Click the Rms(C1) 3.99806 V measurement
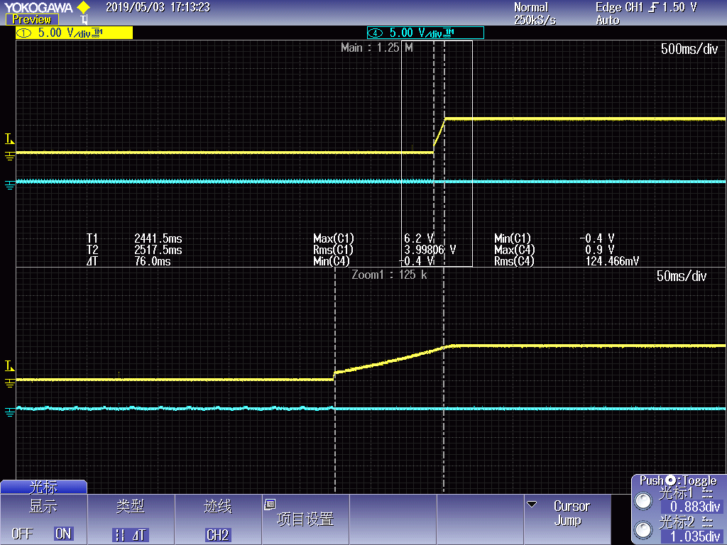The image size is (727, 545). pyautogui.click(x=384, y=250)
